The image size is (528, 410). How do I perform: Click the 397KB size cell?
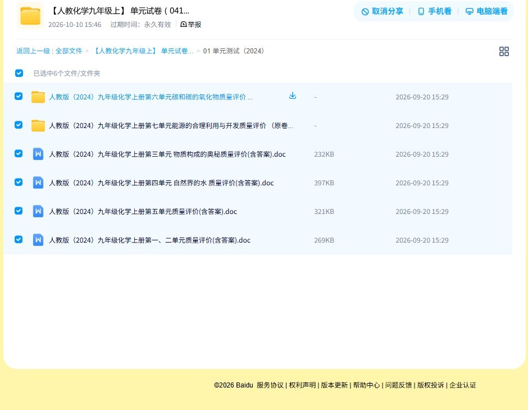(324, 183)
